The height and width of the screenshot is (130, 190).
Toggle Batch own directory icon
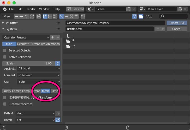(58, 120)
